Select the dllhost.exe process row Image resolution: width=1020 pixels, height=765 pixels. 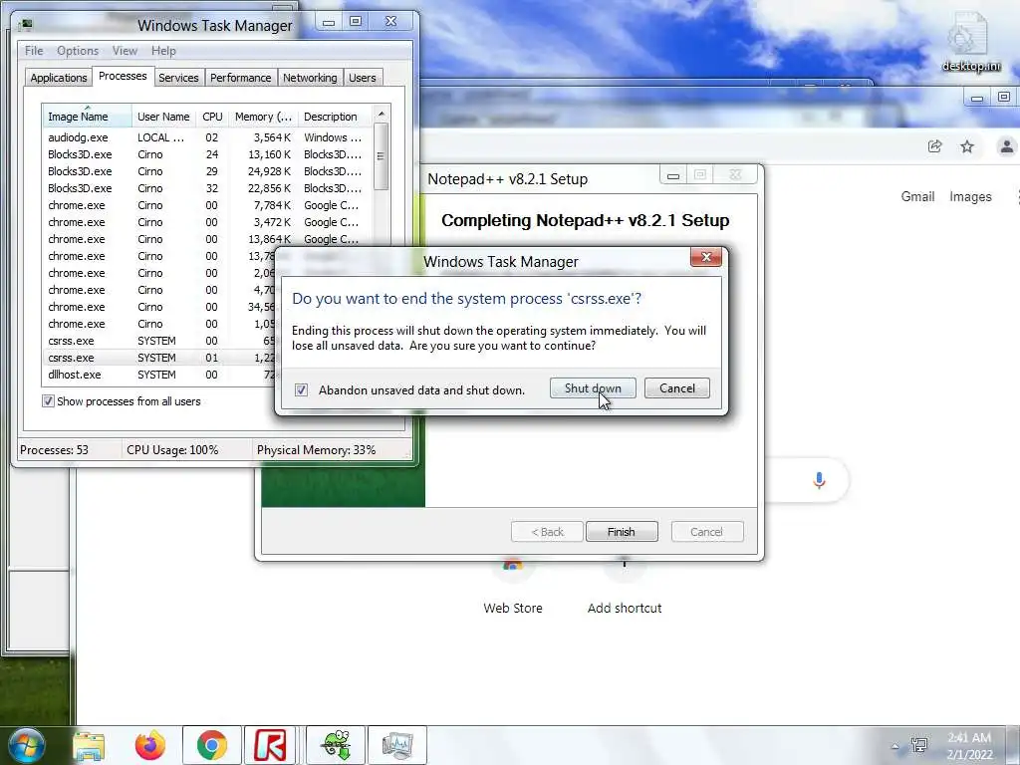click(158, 375)
